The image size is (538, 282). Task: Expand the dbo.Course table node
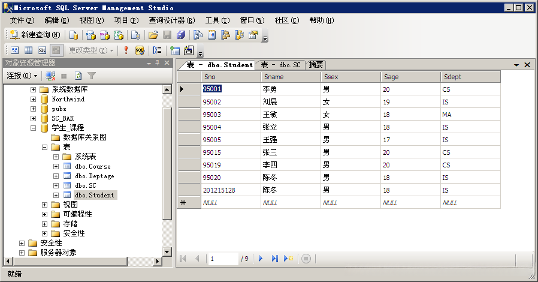[x=56, y=166]
